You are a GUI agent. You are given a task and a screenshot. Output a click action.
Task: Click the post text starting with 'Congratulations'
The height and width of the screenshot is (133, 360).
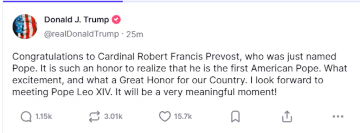(x=180, y=75)
